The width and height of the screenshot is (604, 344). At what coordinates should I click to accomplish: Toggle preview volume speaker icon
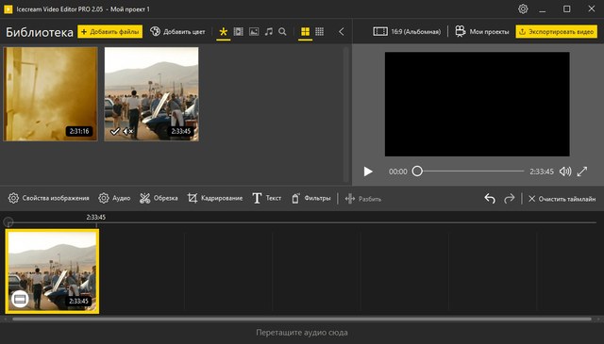[565, 172]
